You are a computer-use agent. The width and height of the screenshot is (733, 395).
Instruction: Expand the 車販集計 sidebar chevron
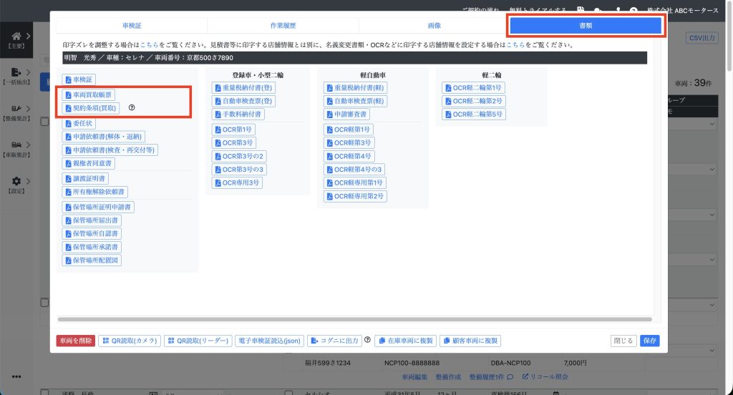point(28,145)
